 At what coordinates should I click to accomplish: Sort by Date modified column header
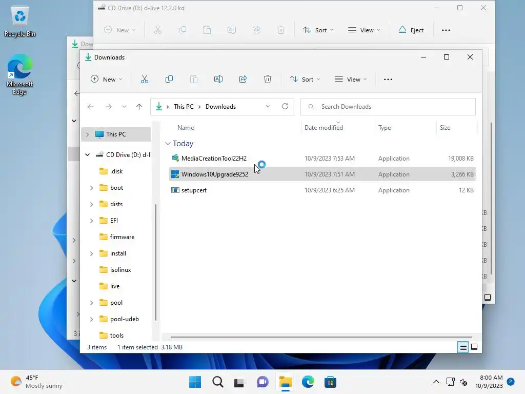324,128
